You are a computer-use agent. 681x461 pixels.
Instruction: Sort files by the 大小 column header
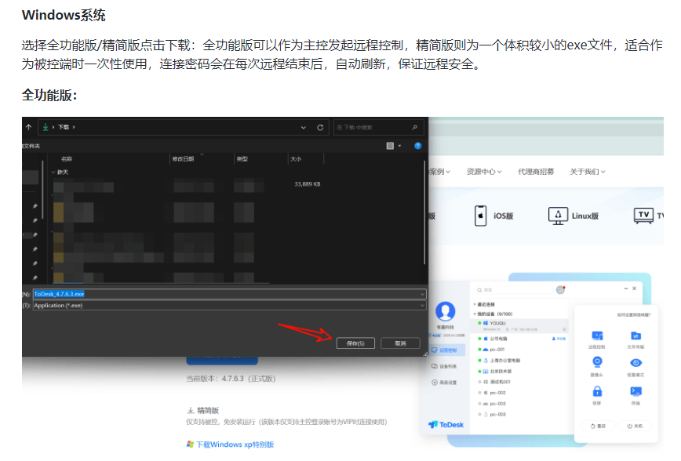coord(296,159)
